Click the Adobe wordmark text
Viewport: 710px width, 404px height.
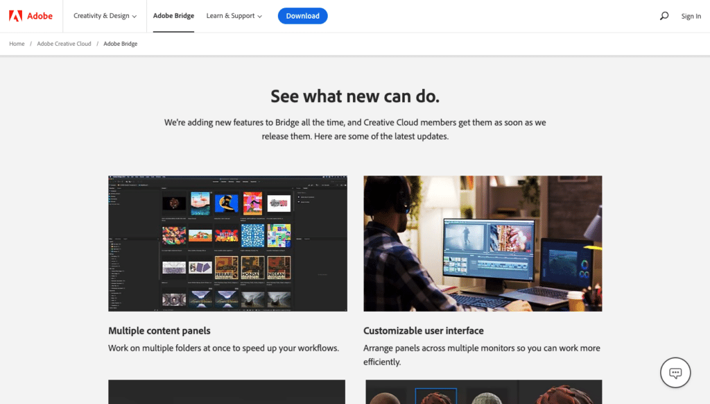[40, 16]
